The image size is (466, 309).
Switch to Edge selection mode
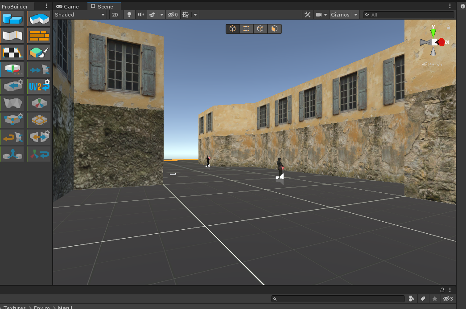click(x=260, y=28)
